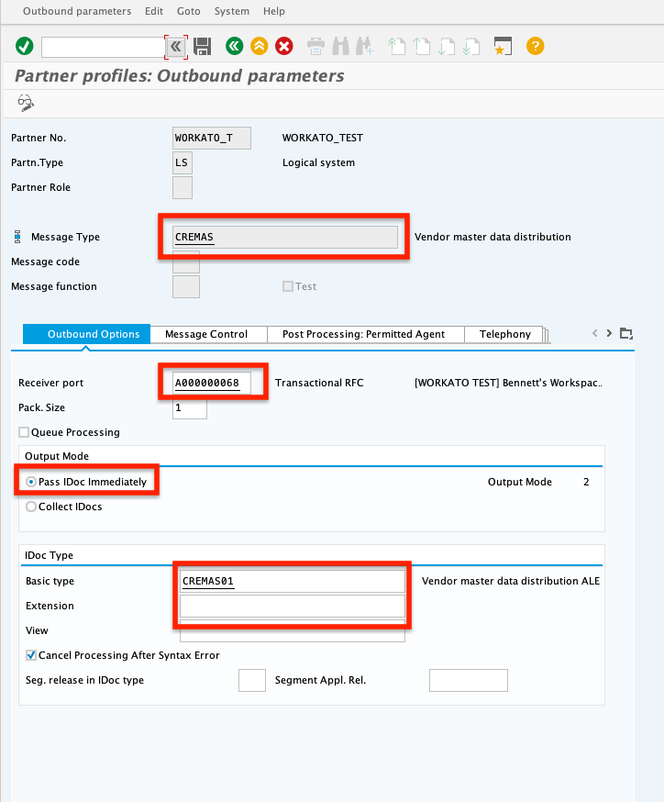Collapse the command field arrow button
664x802 pixels.
point(175,46)
